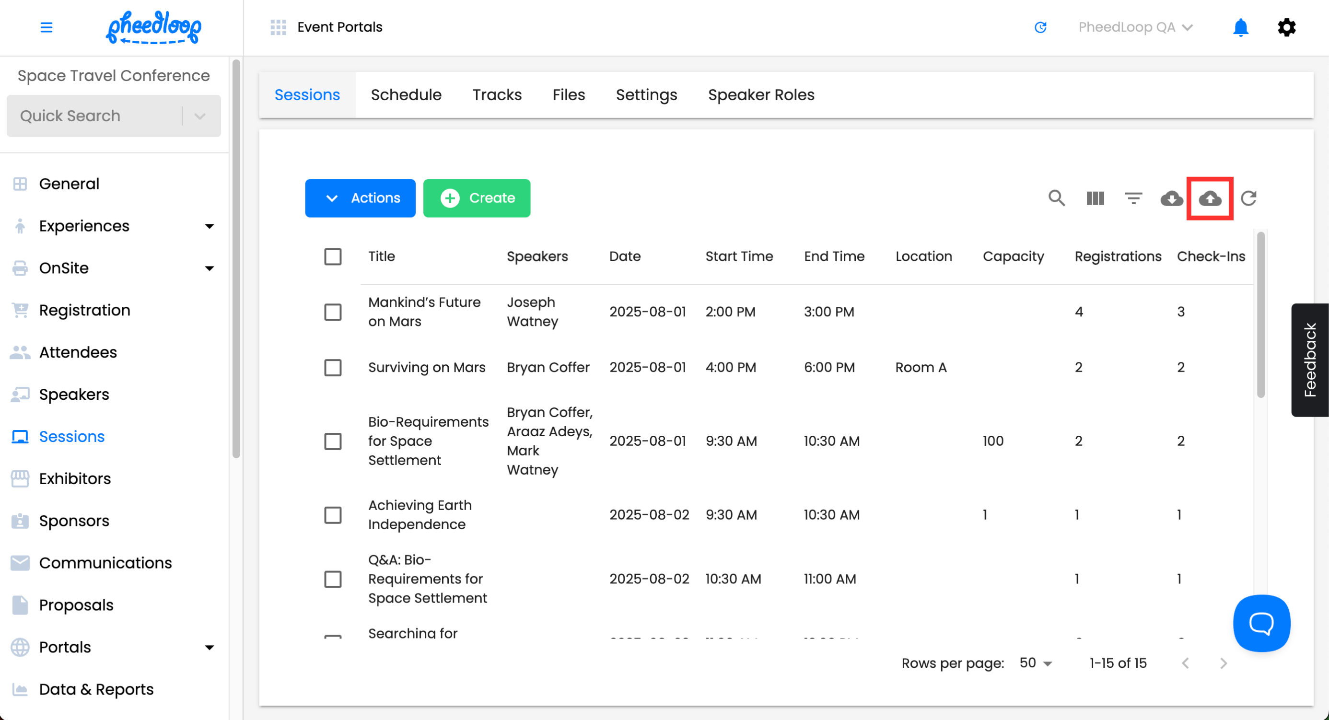
Task: Click the sidebar vertical scrollbar
Action: [236, 259]
